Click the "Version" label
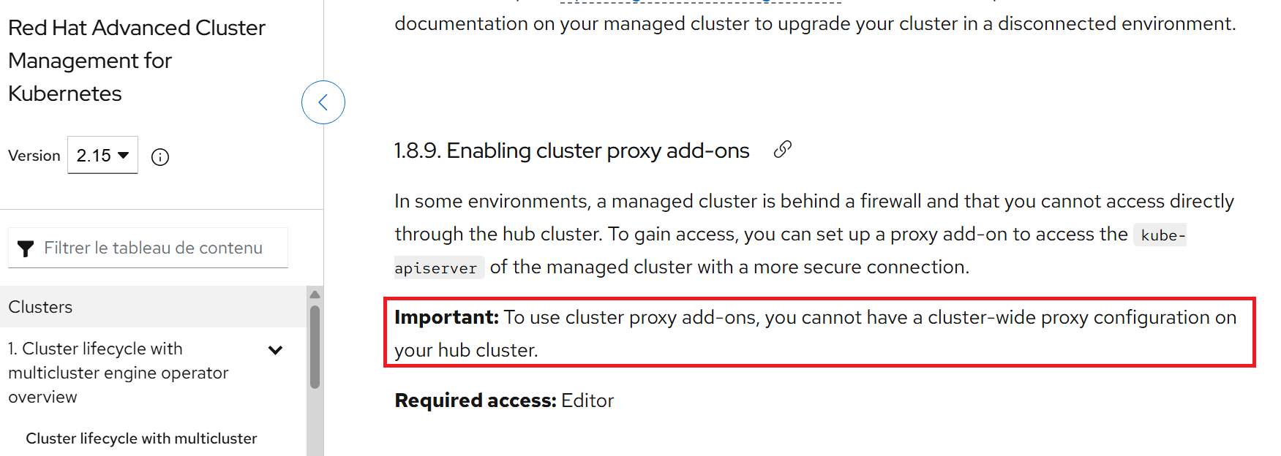The width and height of the screenshot is (1281, 456). pyautogui.click(x=34, y=156)
